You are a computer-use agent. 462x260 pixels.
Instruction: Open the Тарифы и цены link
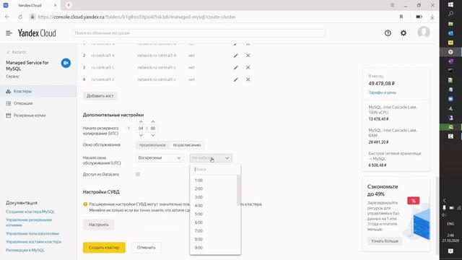point(382,92)
